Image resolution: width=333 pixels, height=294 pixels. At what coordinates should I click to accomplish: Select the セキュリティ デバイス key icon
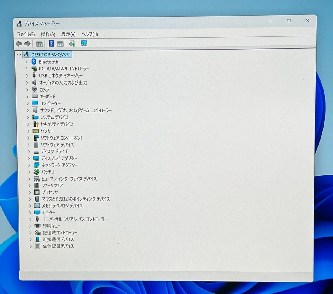point(36,124)
